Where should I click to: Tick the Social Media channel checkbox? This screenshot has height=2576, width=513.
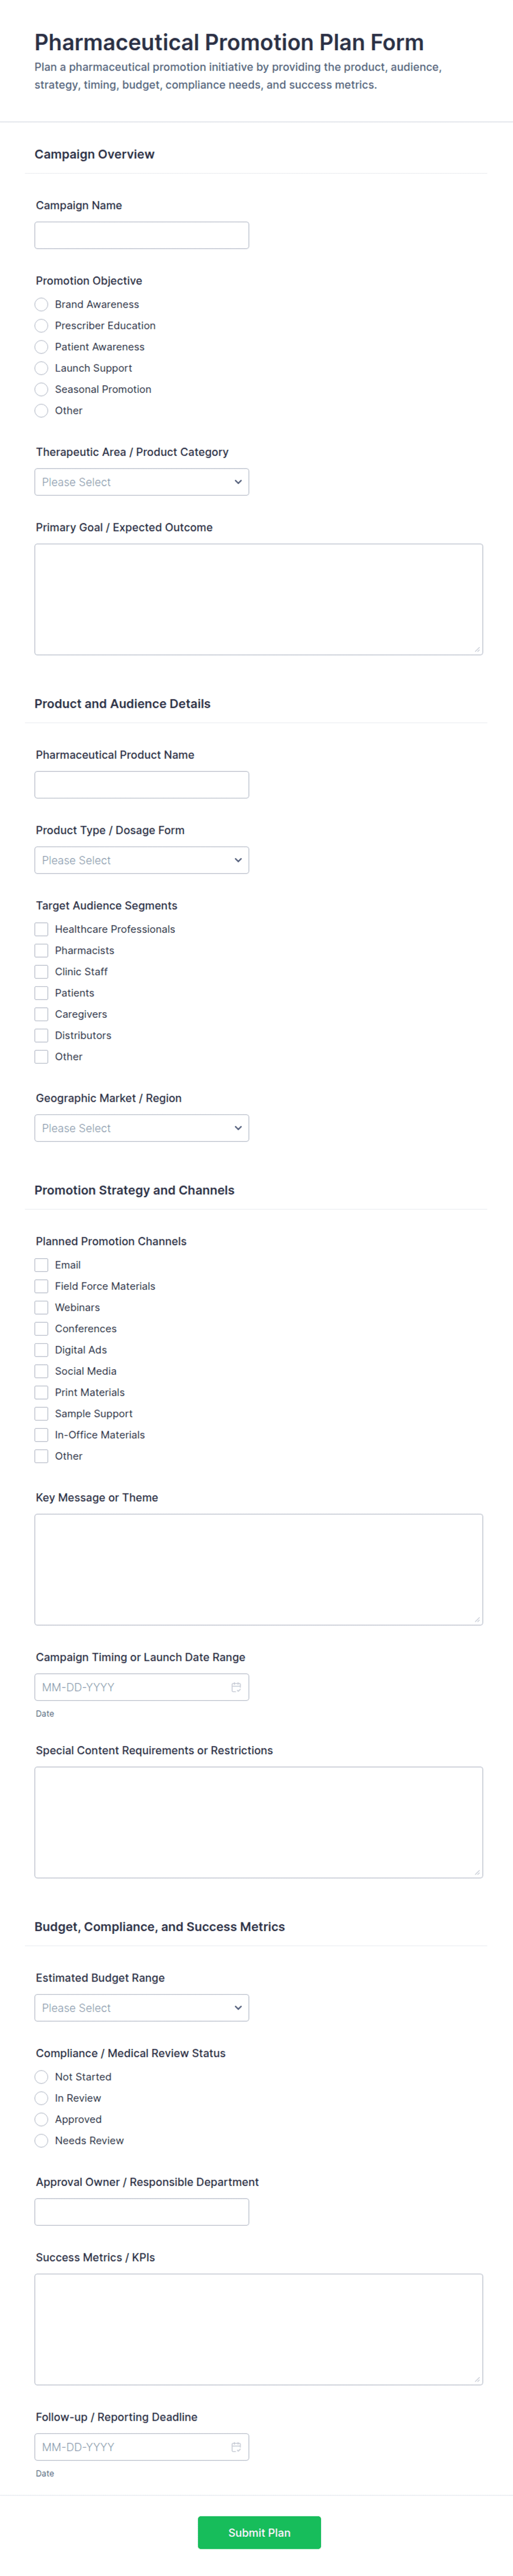[42, 1371]
